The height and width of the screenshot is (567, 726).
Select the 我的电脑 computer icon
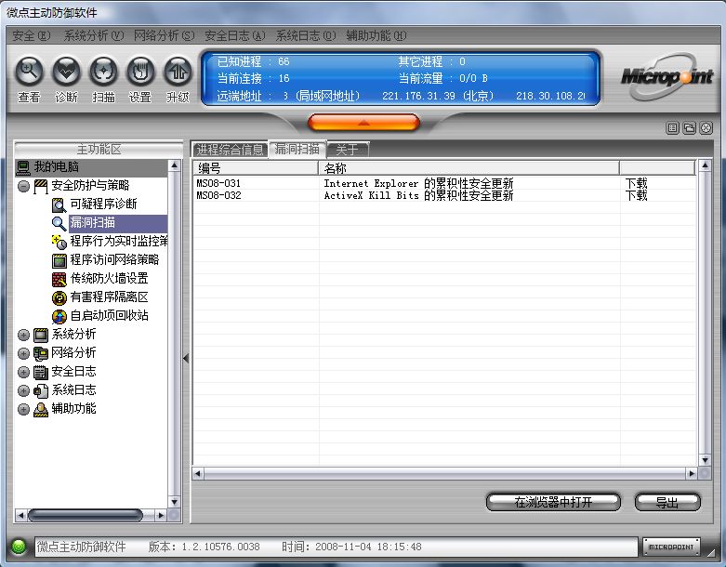coord(23,167)
